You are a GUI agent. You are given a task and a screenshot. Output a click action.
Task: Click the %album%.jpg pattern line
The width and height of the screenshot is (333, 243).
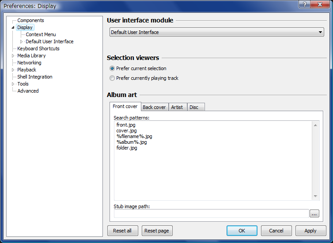132,142
